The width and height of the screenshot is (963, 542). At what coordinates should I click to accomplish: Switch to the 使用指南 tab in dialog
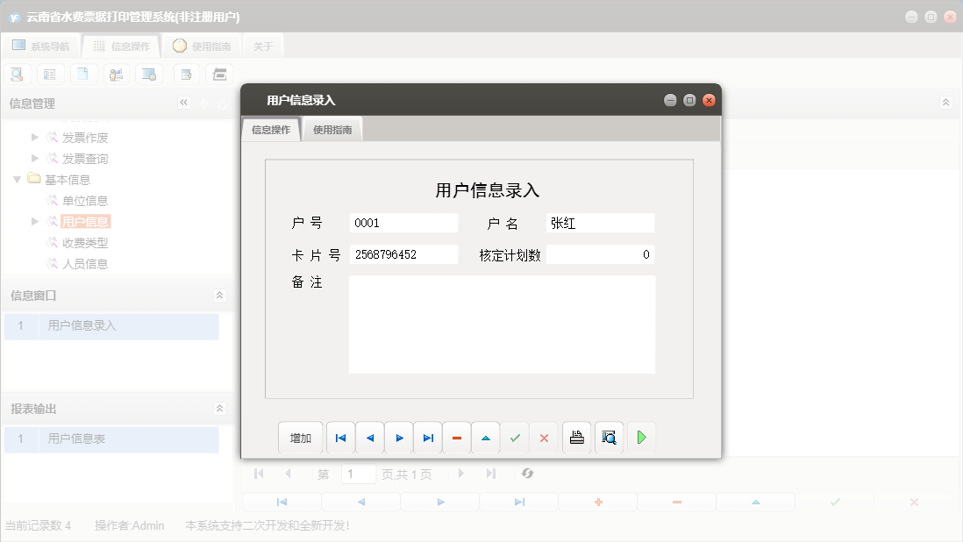333,128
